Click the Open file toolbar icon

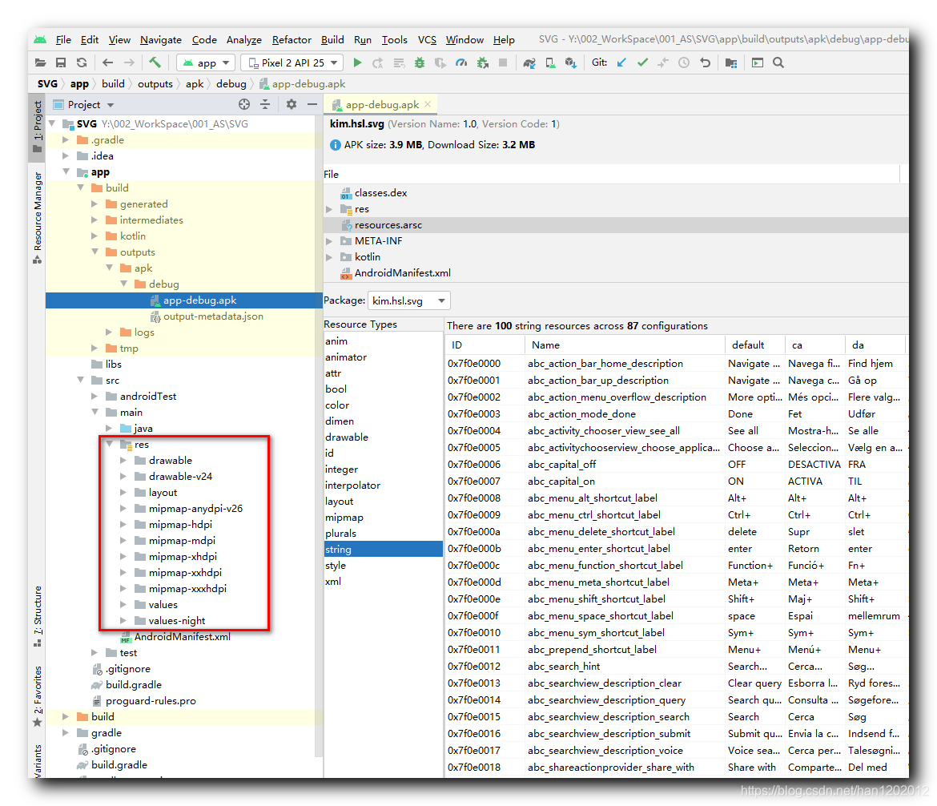click(x=40, y=62)
